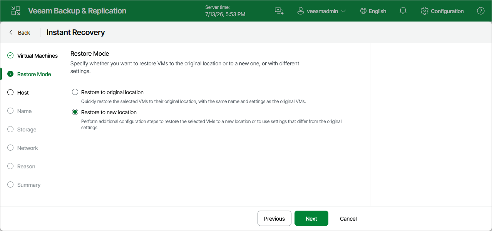
Task: Click the 'Quickly restore the selected VMs' description
Action: (x=193, y=101)
